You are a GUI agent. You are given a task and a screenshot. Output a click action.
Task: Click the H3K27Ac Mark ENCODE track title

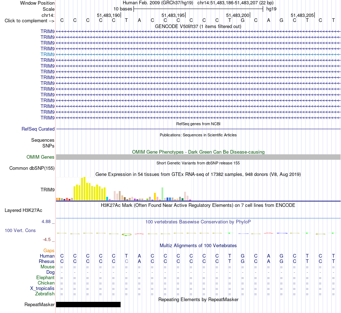tap(198, 205)
